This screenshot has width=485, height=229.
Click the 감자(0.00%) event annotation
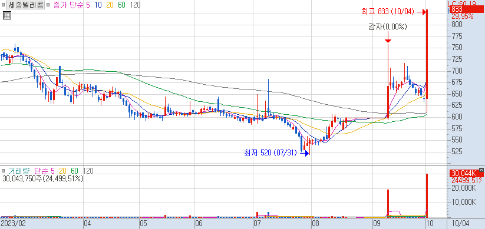pyautogui.click(x=388, y=27)
